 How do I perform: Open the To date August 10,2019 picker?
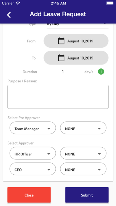[76, 58]
